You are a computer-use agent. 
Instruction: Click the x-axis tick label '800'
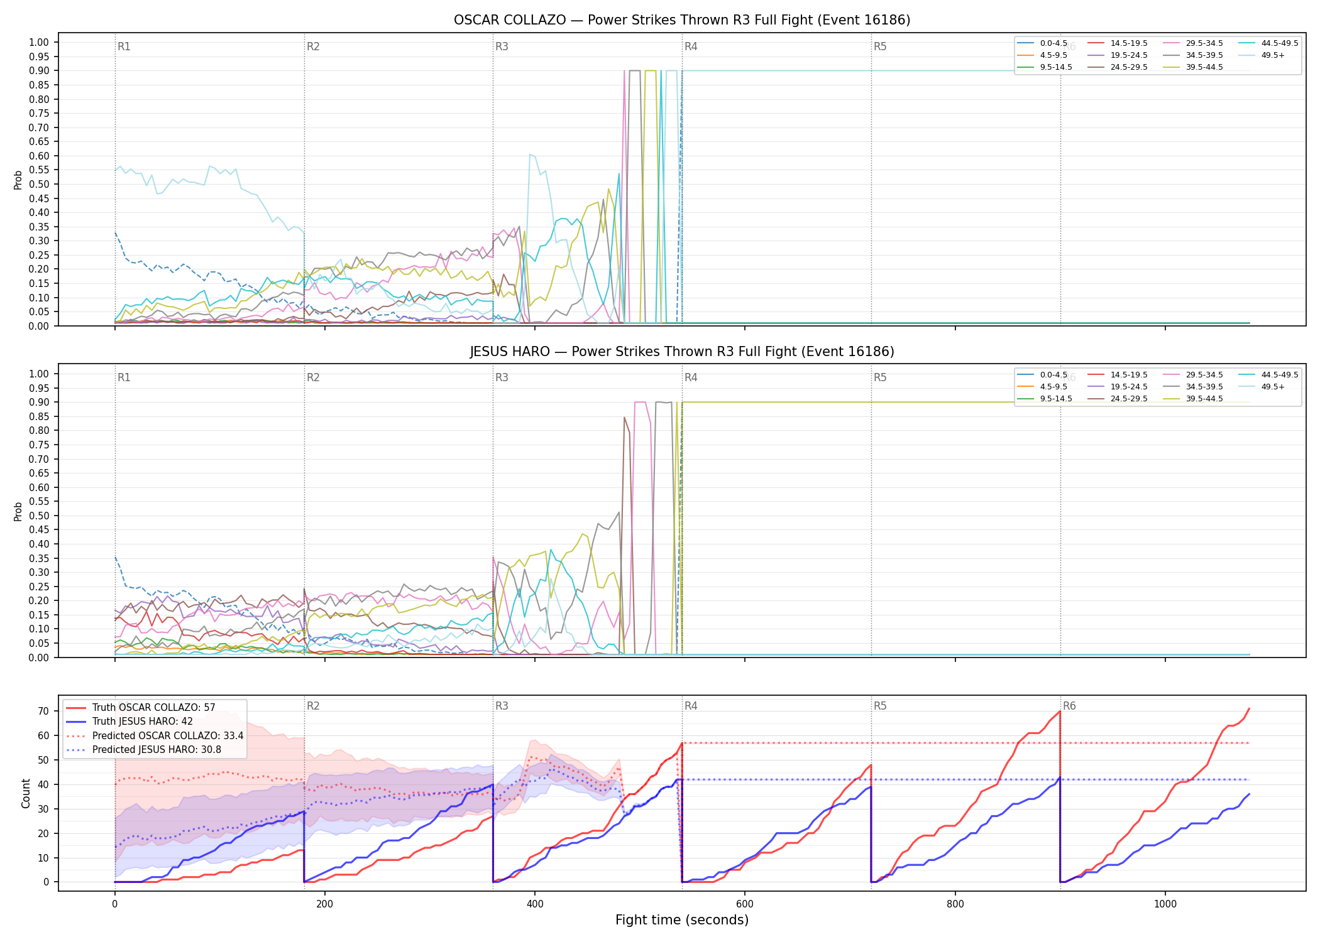point(955,904)
